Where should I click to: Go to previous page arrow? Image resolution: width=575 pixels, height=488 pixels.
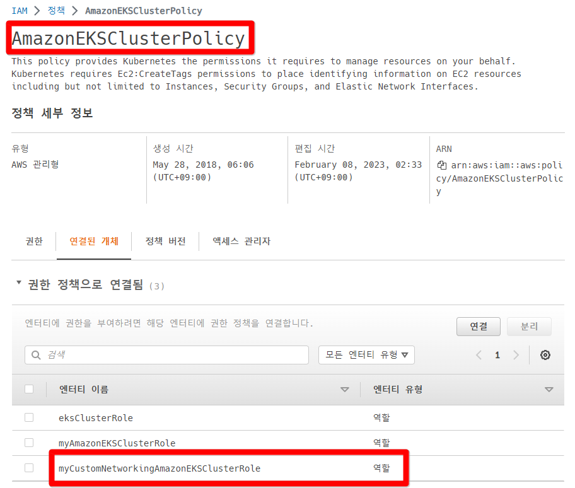click(x=479, y=355)
